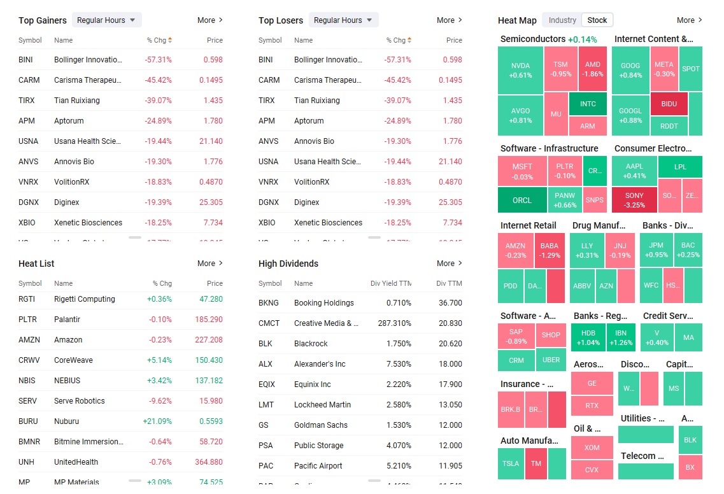Image resolution: width=724 pixels, height=494 pixels.
Task: Click % Chg sort arrows in Top Gainers
Action: [x=170, y=40]
